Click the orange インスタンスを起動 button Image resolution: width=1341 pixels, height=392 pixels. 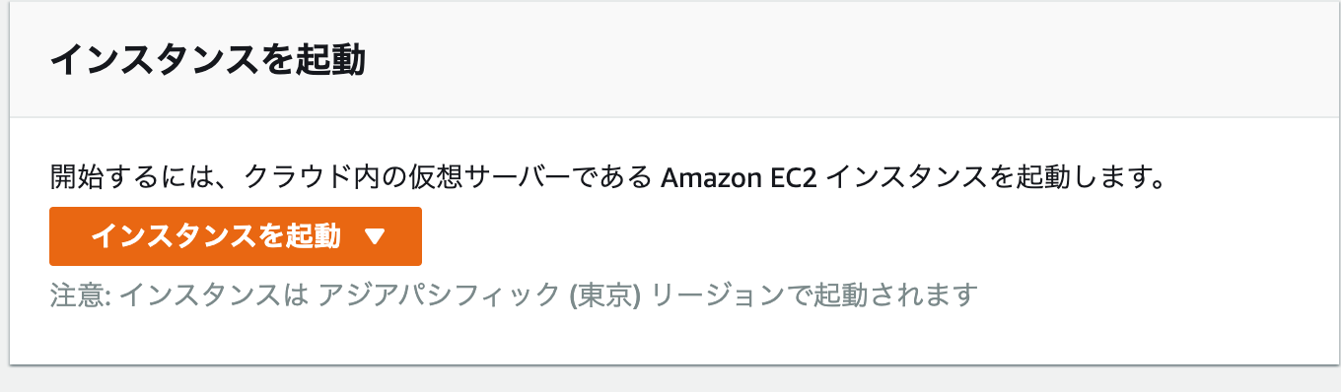(236, 236)
